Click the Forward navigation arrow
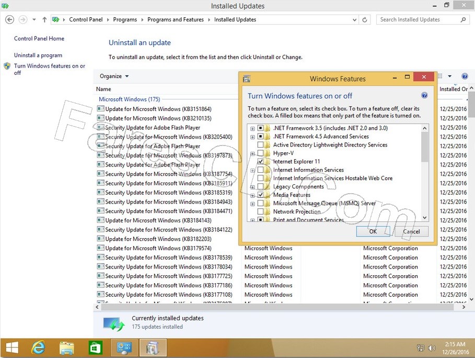This screenshot has width=475, height=358. (22, 20)
